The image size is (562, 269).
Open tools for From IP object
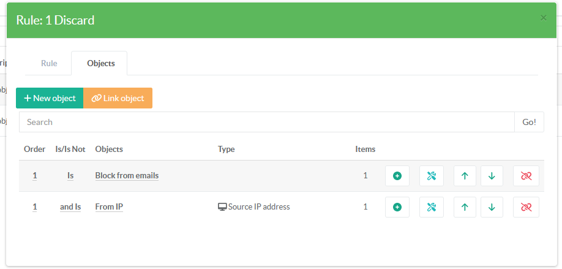[431, 207]
